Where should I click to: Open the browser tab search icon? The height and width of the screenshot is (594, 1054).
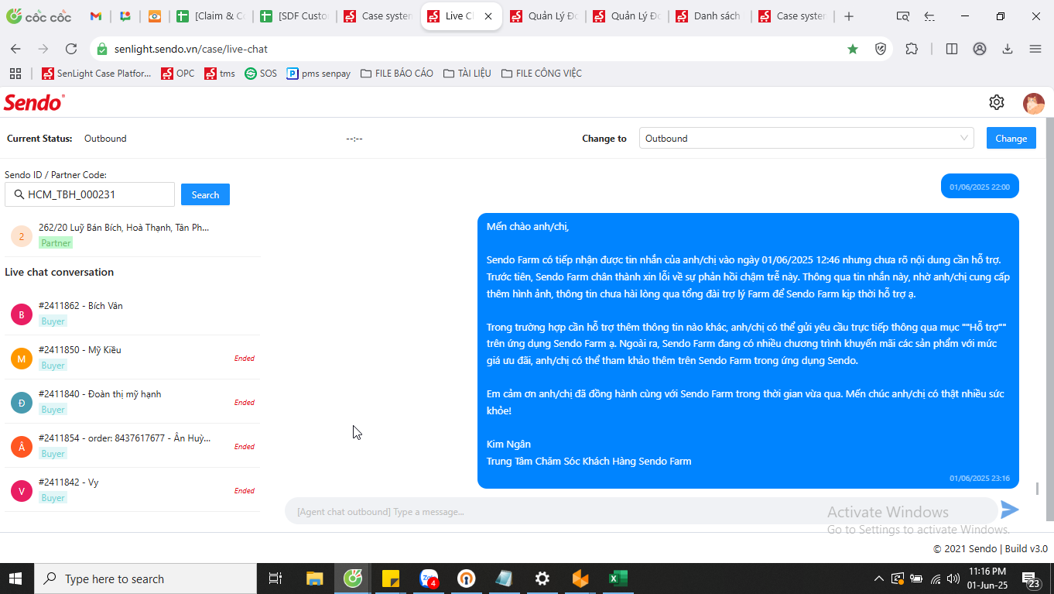click(902, 16)
